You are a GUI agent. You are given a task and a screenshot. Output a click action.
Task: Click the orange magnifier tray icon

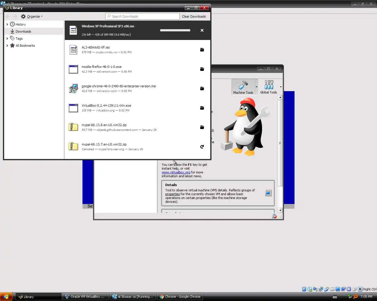click(355, 297)
